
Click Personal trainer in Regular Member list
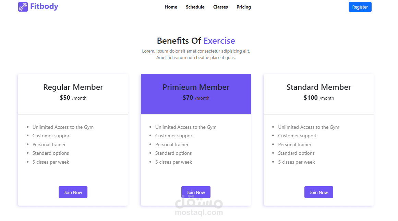click(x=49, y=144)
